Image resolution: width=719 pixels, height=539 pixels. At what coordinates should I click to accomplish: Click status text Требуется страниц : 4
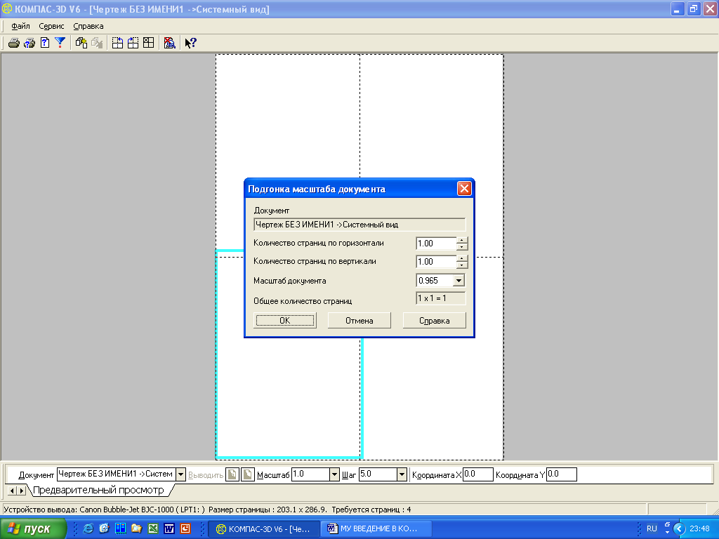pos(371,510)
